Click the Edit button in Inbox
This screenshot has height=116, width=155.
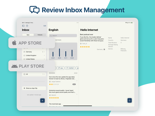click(45, 26)
